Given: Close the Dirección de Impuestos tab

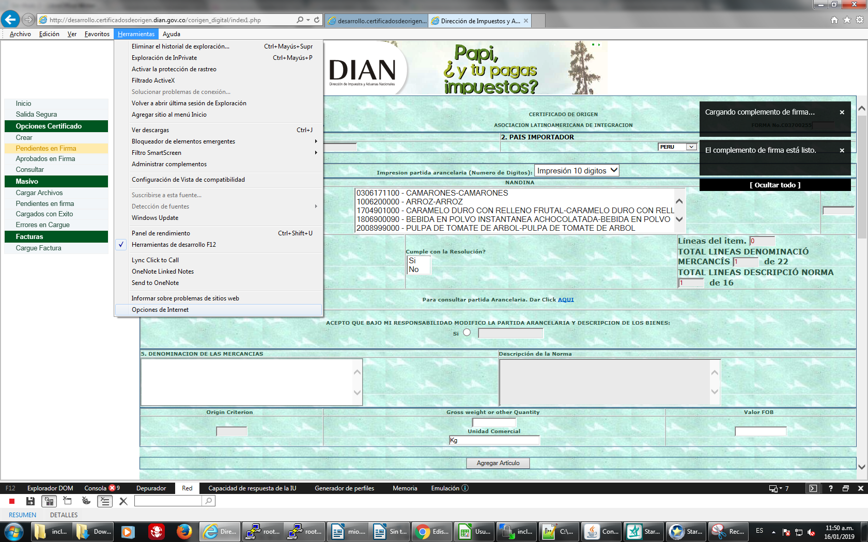Looking at the screenshot, I should pos(526,21).
